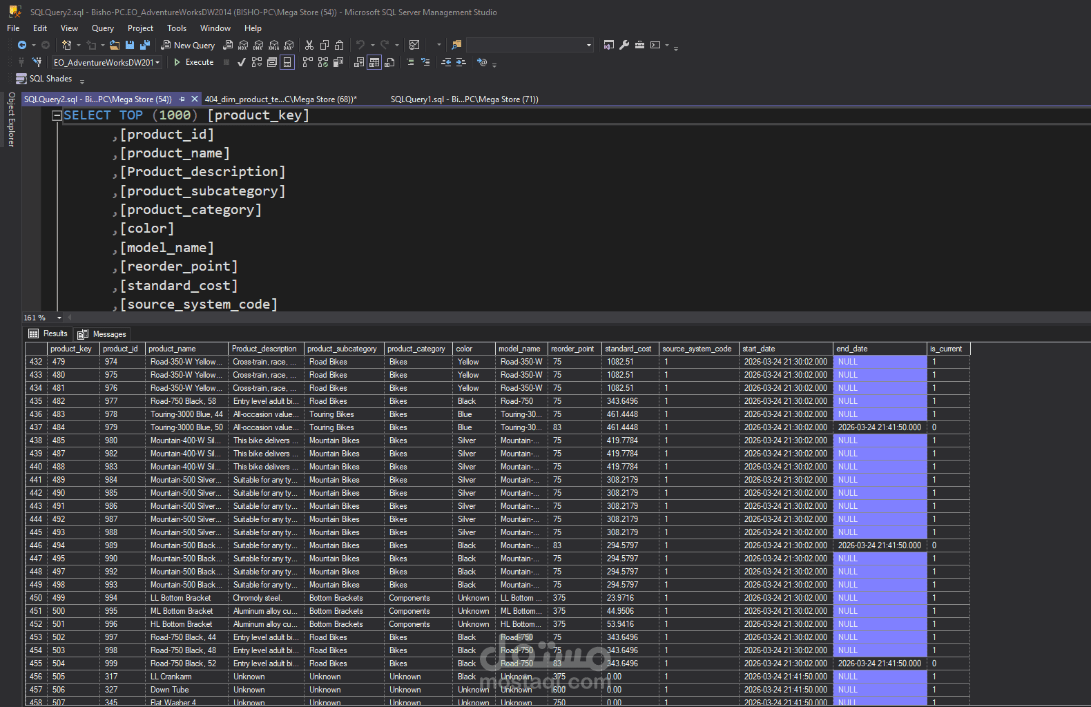The height and width of the screenshot is (707, 1091).
Task: Switch to 404_dim_product_te tab
Action: click(281, 99)
